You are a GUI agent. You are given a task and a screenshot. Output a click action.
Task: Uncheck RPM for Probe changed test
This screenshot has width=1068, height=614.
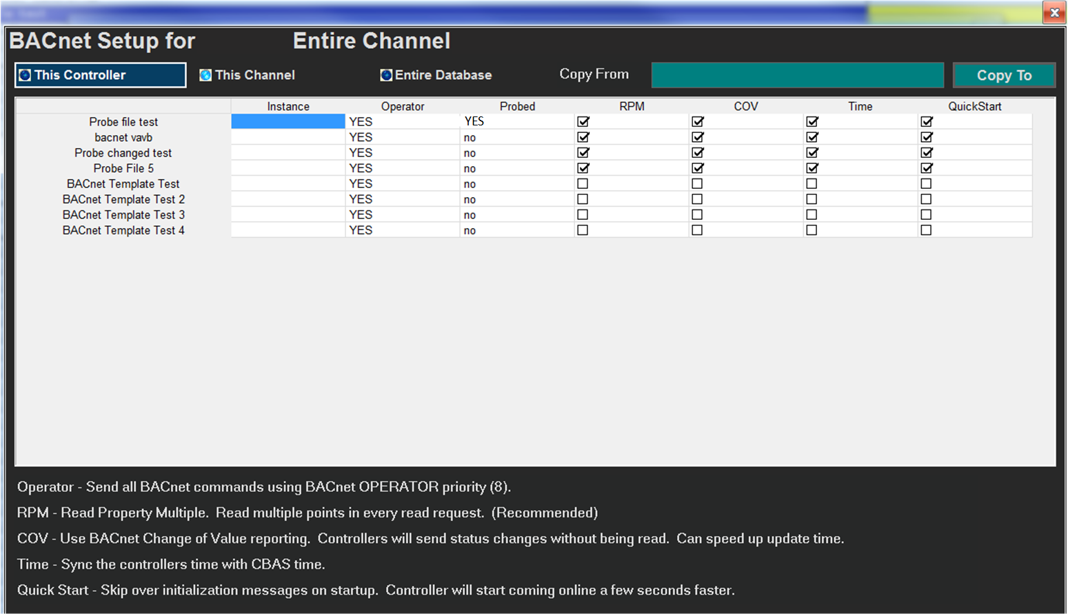[583, 152]
